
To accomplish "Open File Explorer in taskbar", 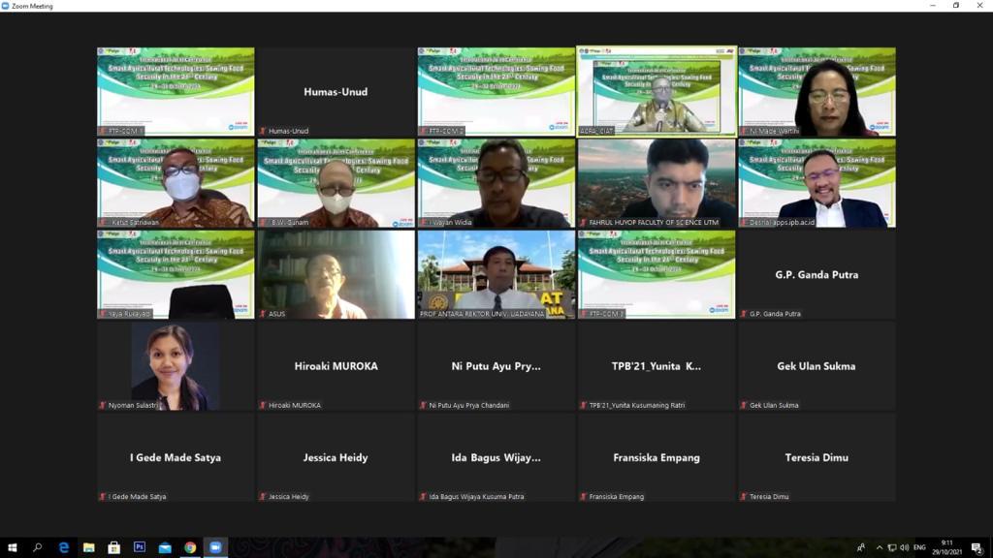I will click(88, 547).
